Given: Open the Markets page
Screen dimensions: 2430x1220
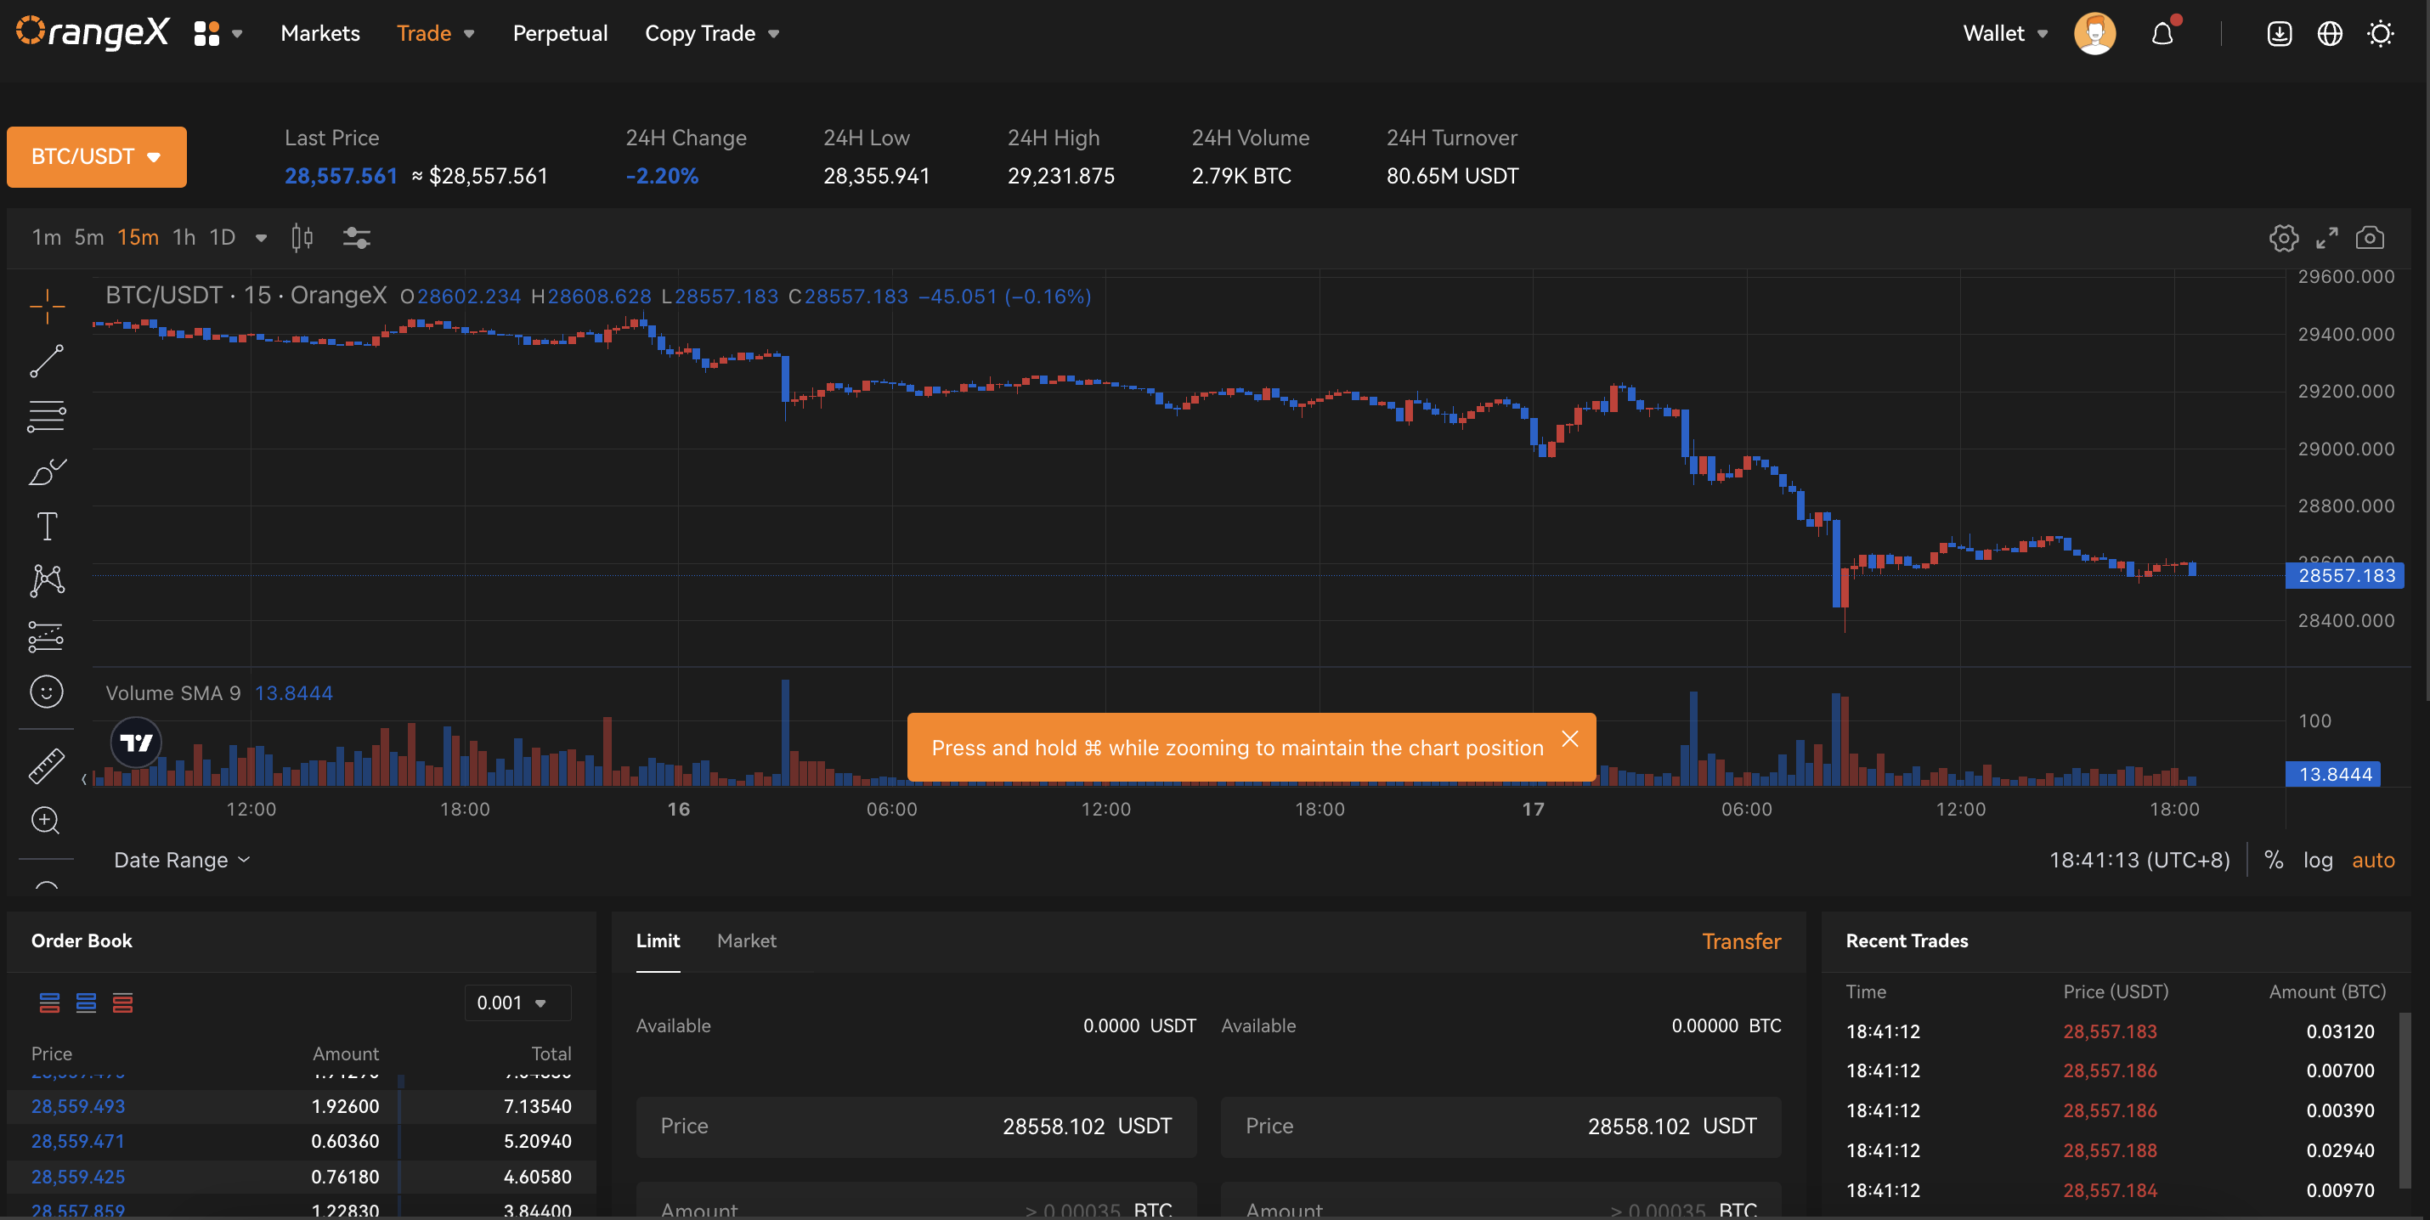Looking at the screenshot, I should [319, 34].
